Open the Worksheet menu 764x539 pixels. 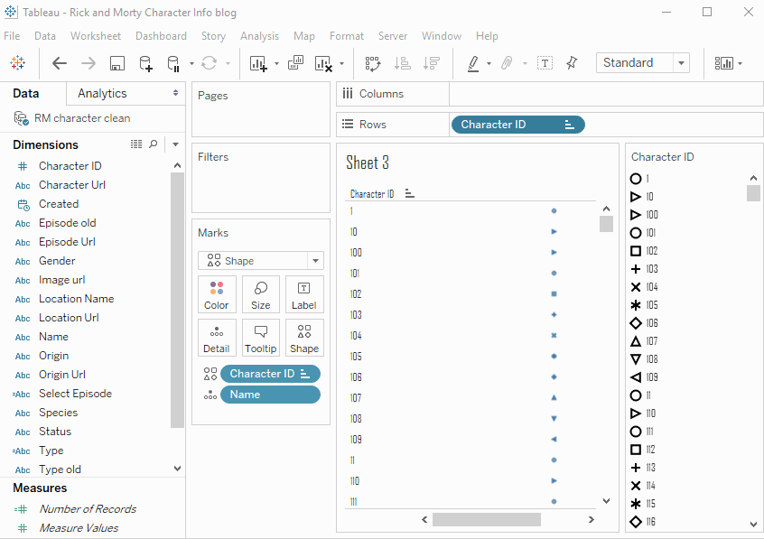click(96, 36)
